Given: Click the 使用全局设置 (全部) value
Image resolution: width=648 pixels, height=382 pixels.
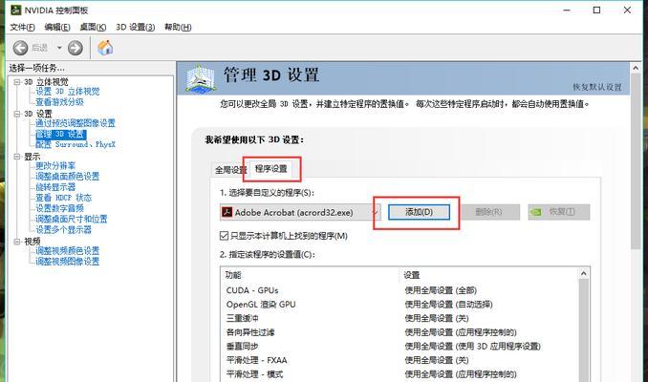Looking at the screenshot, I should (441, 290).
